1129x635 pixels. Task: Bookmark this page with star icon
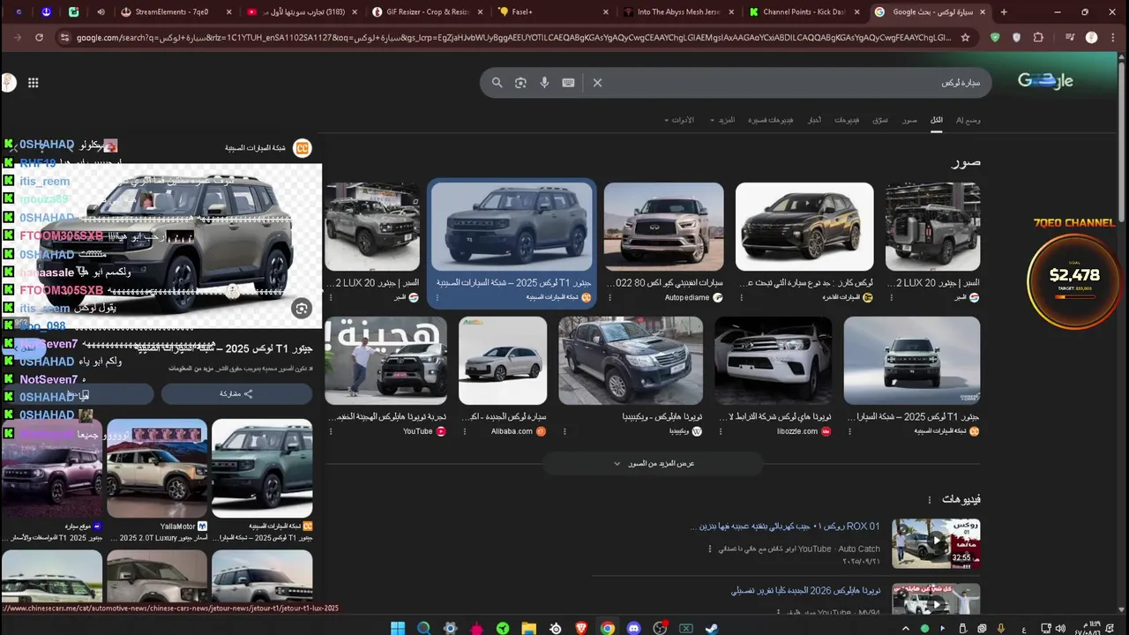pos(966,38)
